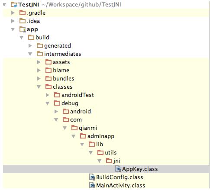Screen dimensions: 210x190
Task: Click the generated folder icon
Action: 40,45
